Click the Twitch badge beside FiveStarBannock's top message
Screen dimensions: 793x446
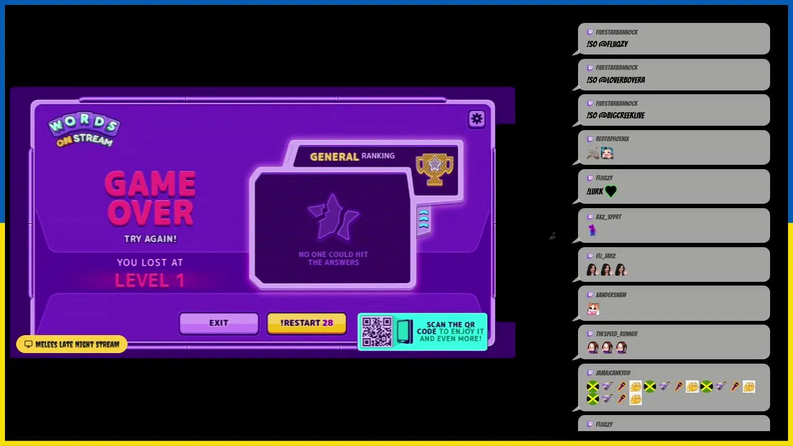tap(590, 32)
